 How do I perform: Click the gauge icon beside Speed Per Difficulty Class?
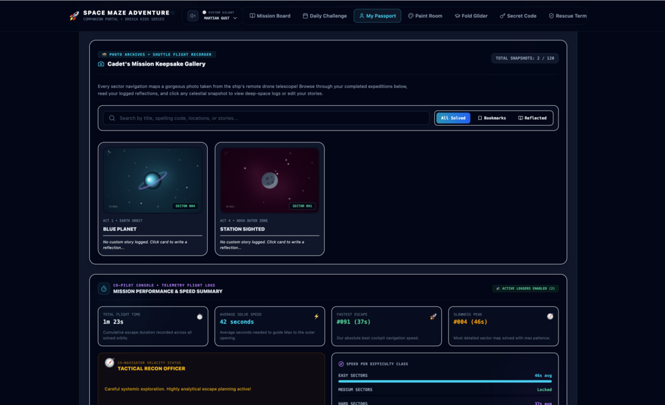point(341,364)
